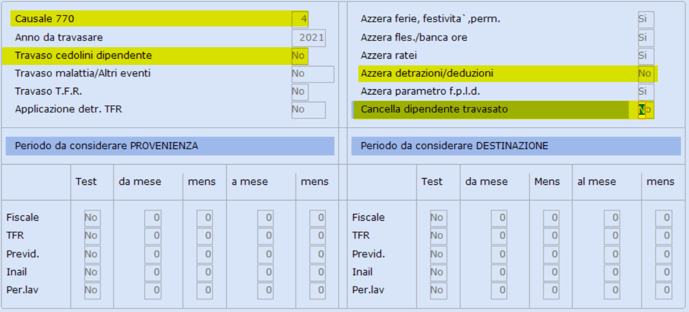This screenshot has height=312, width=689.
Task: Click the "Periodo da considerare PROVENIENZA" header
Action: pyautogui.click(x=170, y=146)
